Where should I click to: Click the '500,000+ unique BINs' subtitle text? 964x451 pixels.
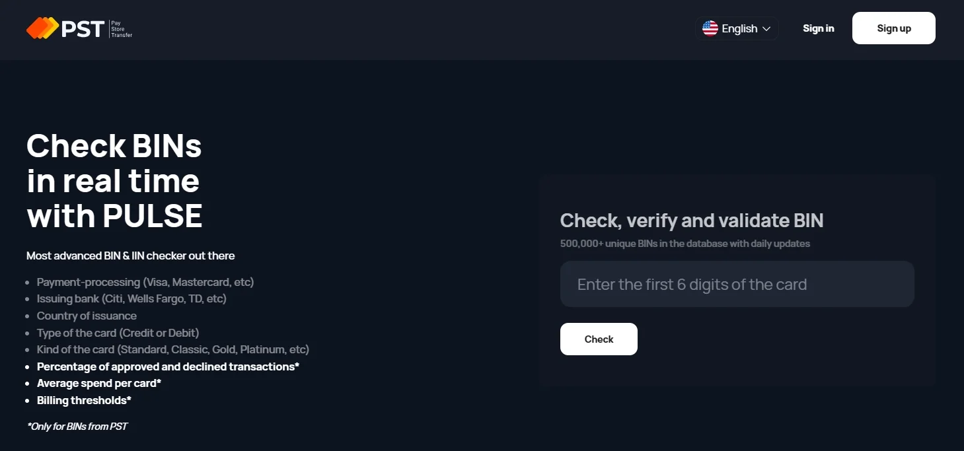click(684, 244)
